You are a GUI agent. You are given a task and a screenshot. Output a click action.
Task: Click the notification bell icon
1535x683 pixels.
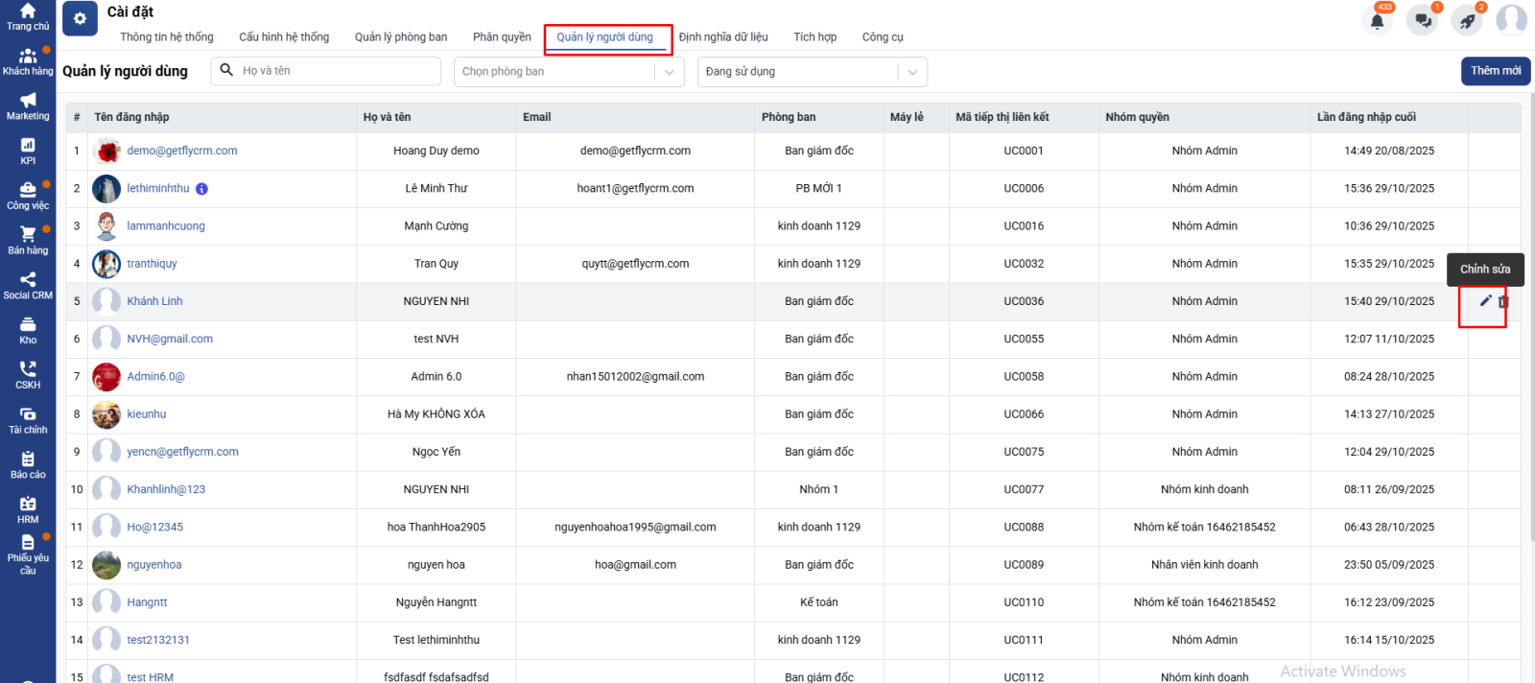[1377, 20]
